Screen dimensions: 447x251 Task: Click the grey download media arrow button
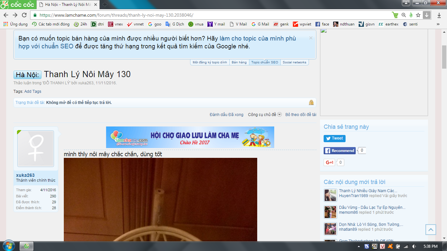point(426,15)
